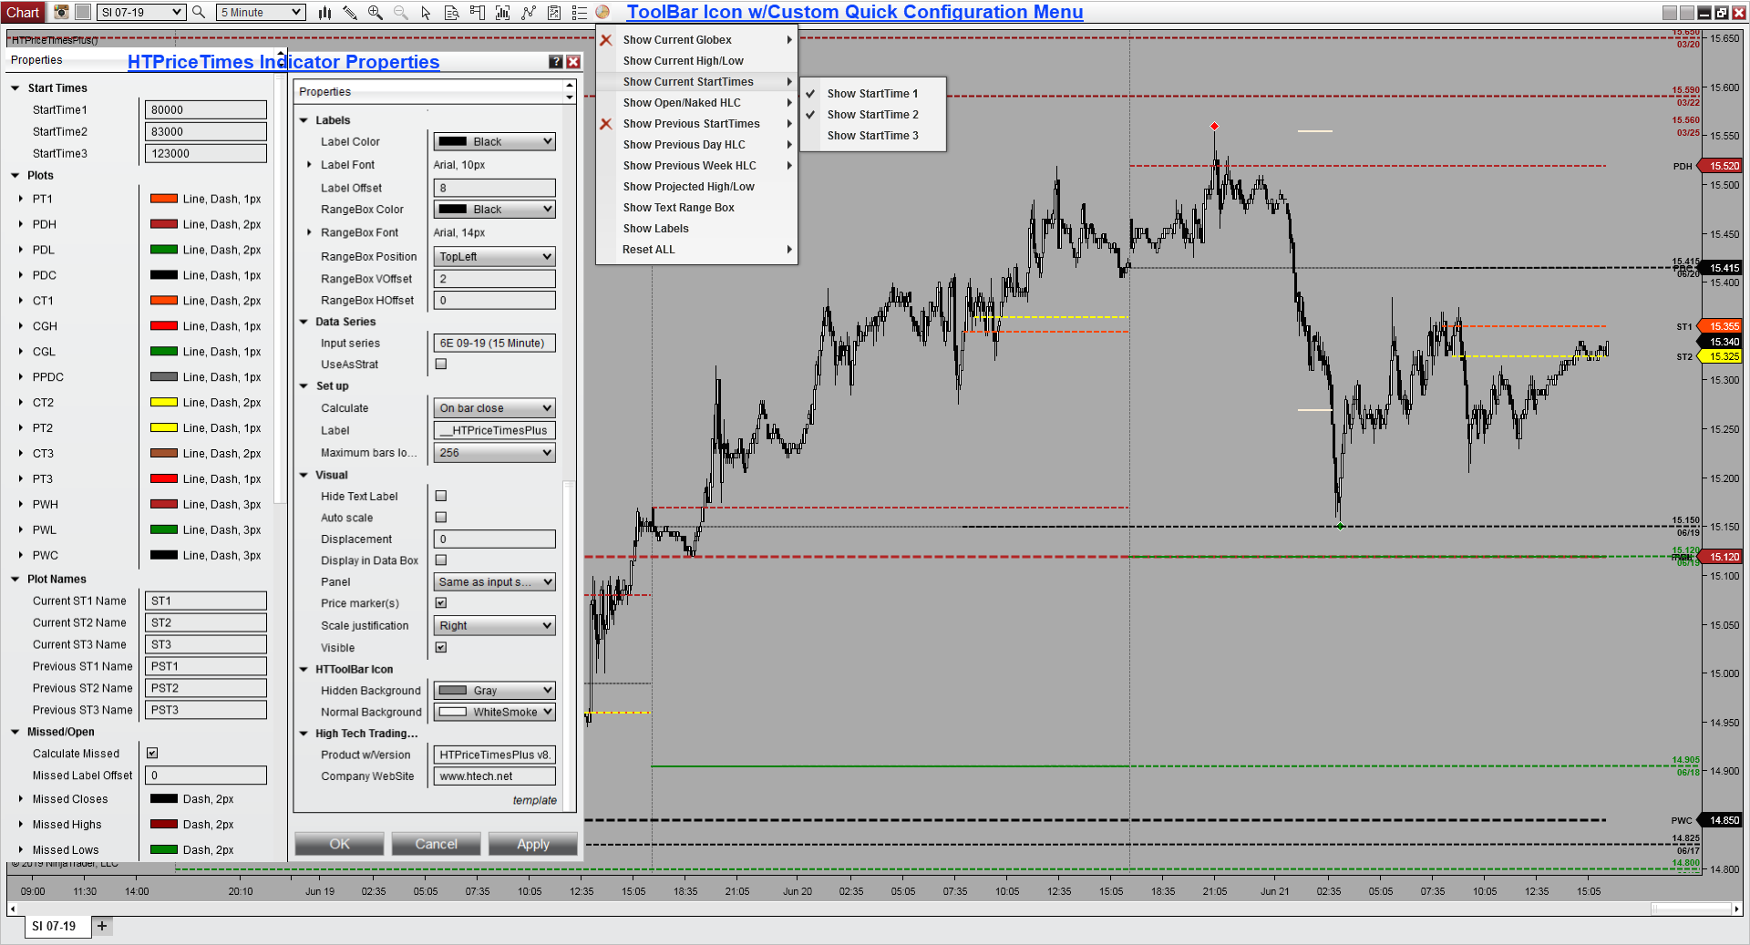Image resolution: width=1750 pixels, height=945 pixels.
Task: Expand the Label Font row
Action: pyautogui.click(x=310, y=165)
